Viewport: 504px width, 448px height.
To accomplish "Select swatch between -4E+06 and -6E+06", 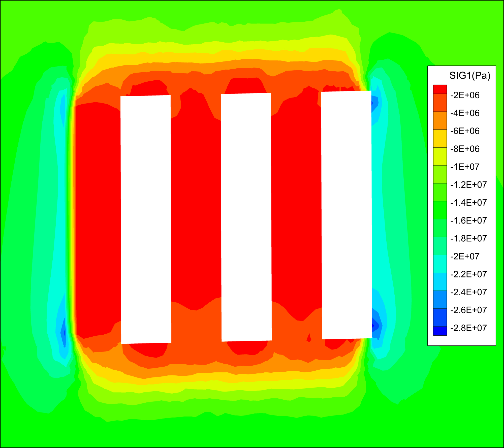I will [x=440, y=120].
